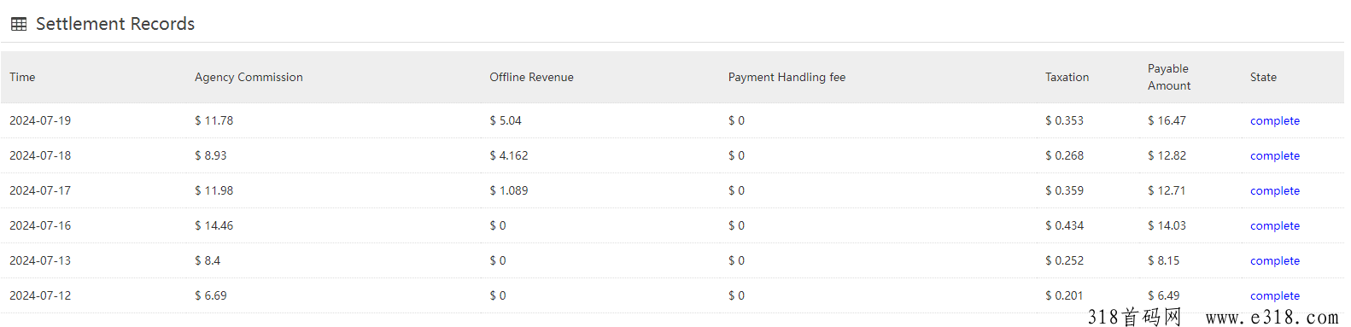
Task: Select the date 2024-07-12
Action: click(x=40, y=295)
